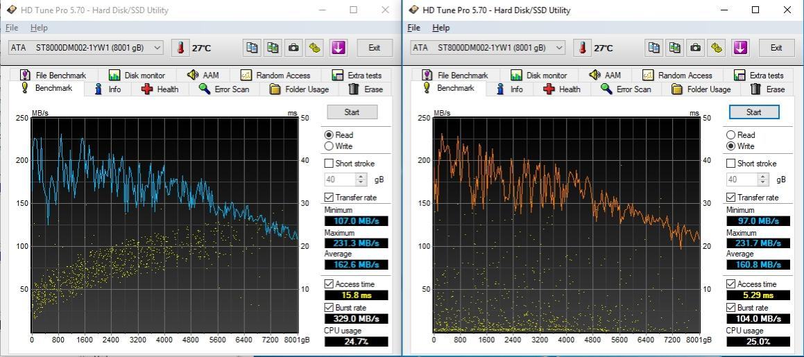This screenshot has width=804, height=357.
Task: Click purple download arrow icon in left window
Action: (338, 48)
